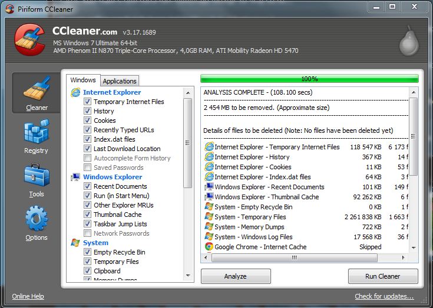Click the monitor icon beside Thumbnail Cache result

click(x=209, y=197)
